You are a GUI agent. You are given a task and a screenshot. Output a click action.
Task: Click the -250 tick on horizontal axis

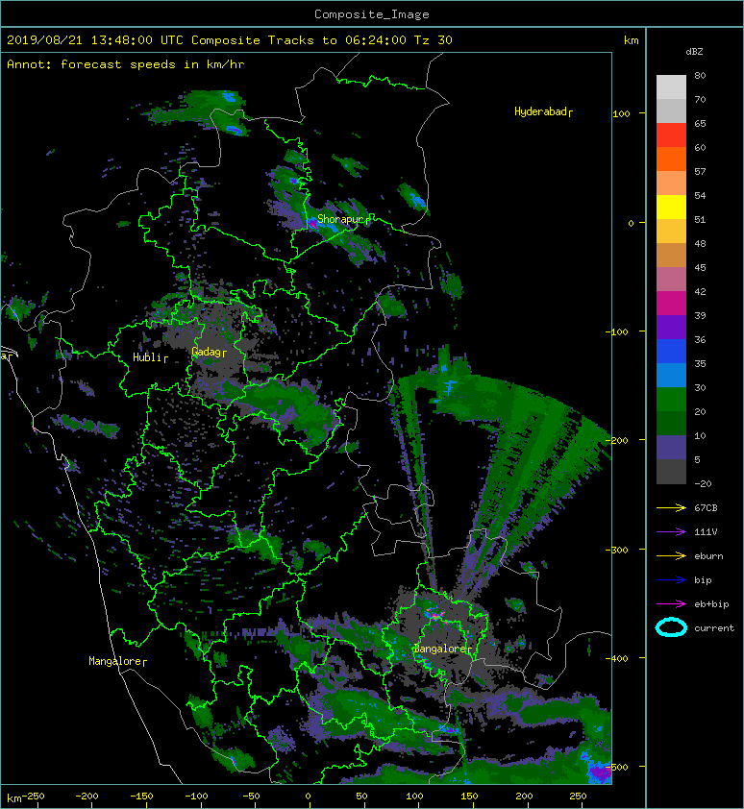(33, 797)
